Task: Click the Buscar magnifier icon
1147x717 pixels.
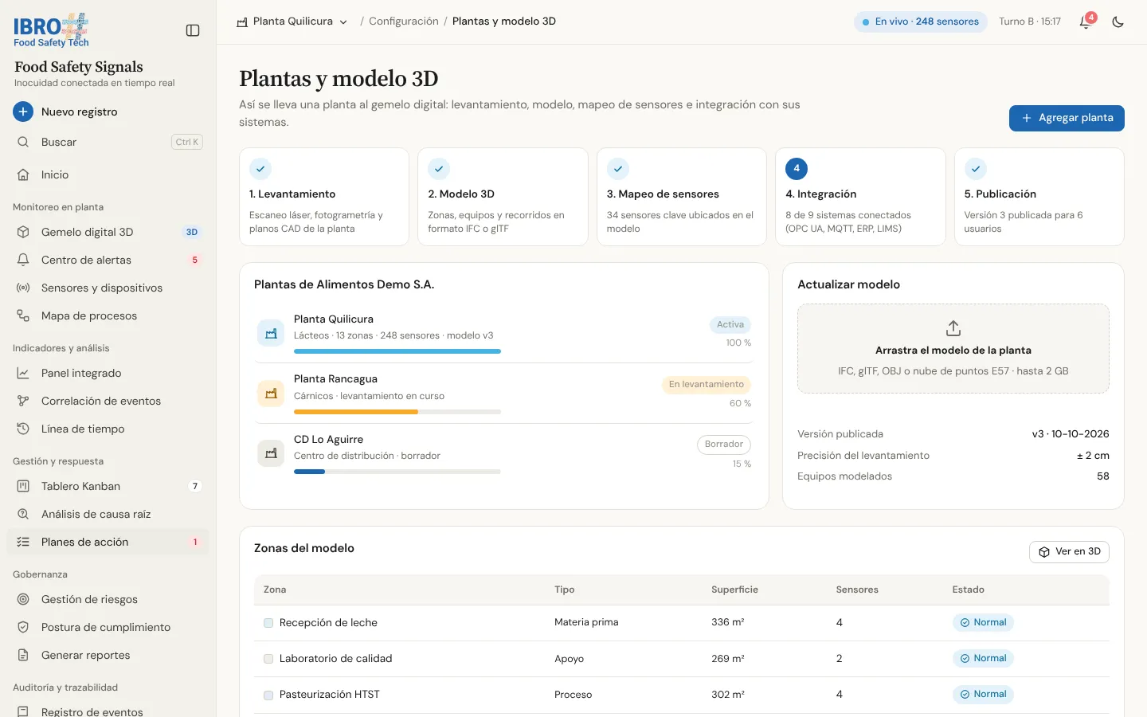Action: pyautogui.click(x=23, y=142)
